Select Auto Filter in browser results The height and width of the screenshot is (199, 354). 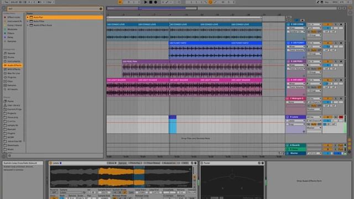pos(39,21)
